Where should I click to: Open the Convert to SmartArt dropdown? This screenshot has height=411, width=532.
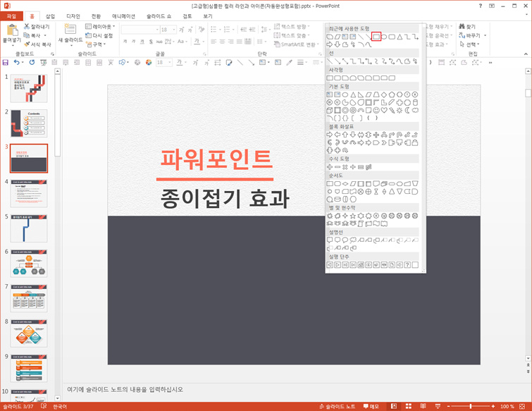coord(297,44)
